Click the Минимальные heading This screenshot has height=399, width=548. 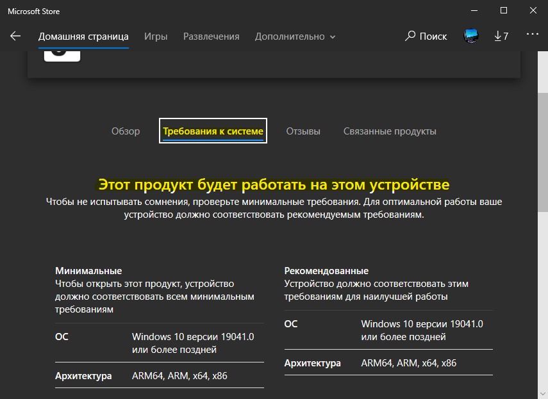[88, 270]
